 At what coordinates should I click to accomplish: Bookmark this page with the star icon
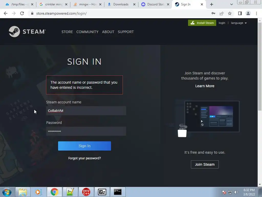tap(230, 13)
